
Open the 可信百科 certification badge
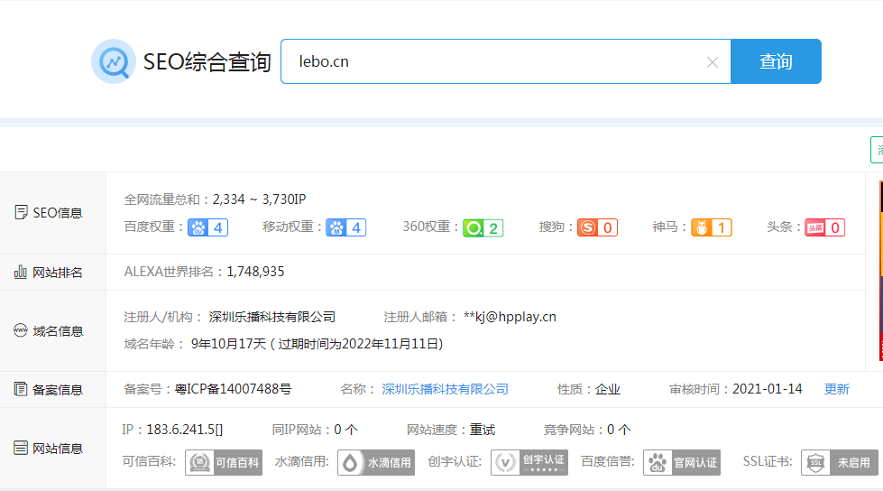pyautogui.click(x=224, y=462)
